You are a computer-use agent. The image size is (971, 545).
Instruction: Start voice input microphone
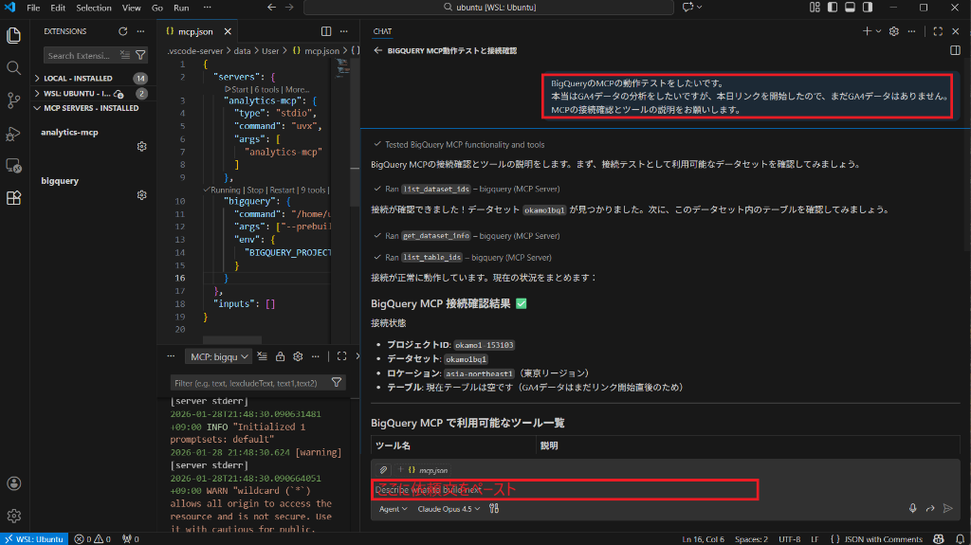(x=913, y=508)
